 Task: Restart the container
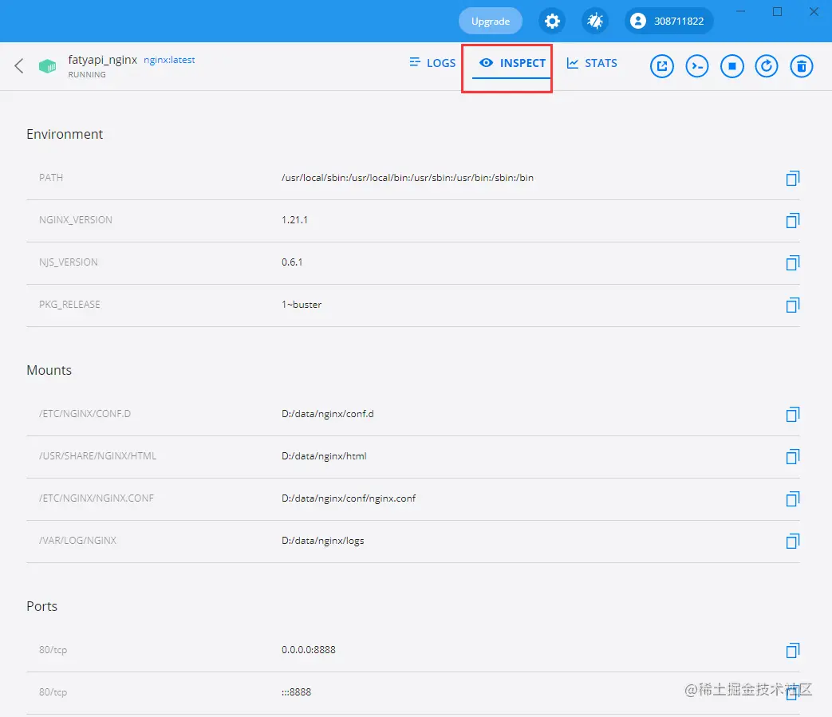tap(767, 66)
